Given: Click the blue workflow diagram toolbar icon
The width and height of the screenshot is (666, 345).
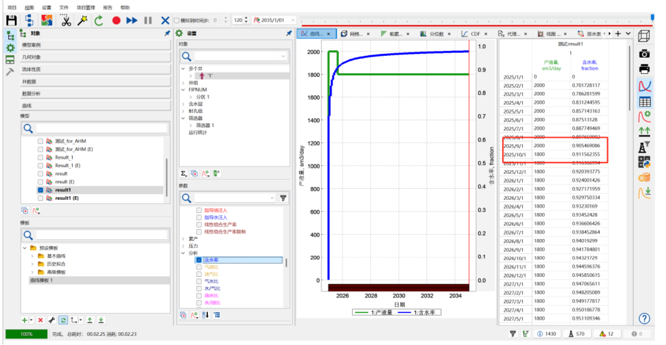Looking at the screenshot, I should pyautogui.click(x=29, y=20).
